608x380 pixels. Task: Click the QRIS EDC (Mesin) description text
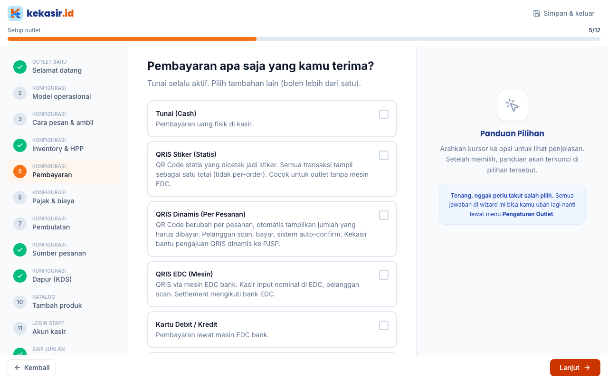pyautogui.click(x=257, y=289)
